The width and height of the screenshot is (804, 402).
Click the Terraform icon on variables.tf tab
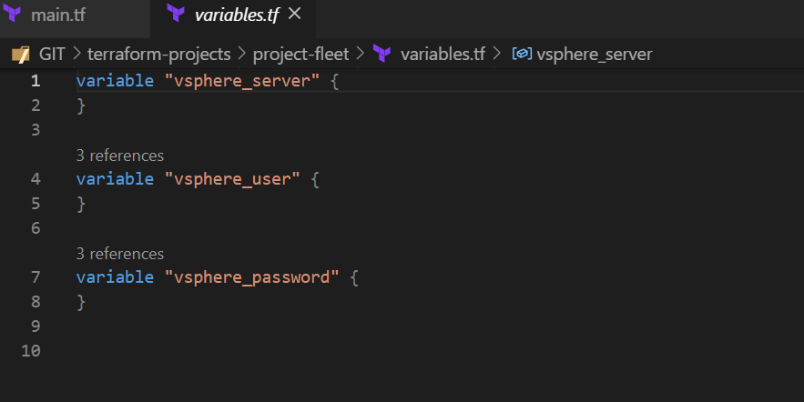(x=178, y=15)
